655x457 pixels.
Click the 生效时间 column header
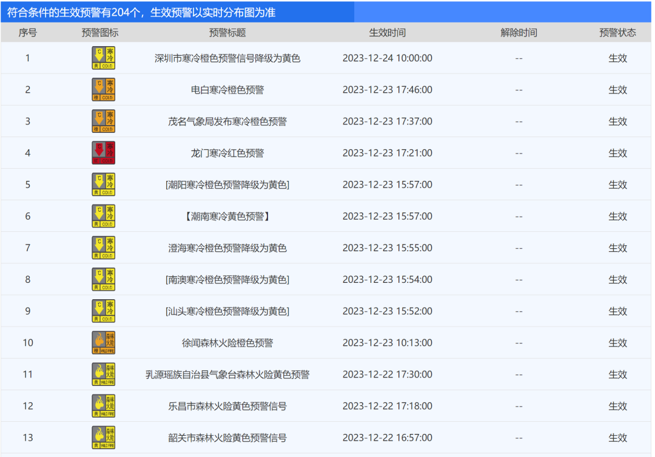388,33
